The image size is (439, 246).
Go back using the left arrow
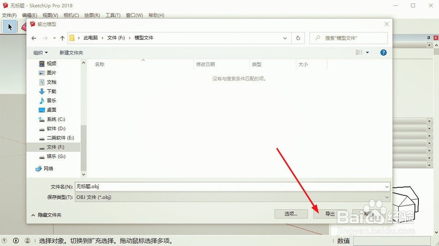point(34,38)
